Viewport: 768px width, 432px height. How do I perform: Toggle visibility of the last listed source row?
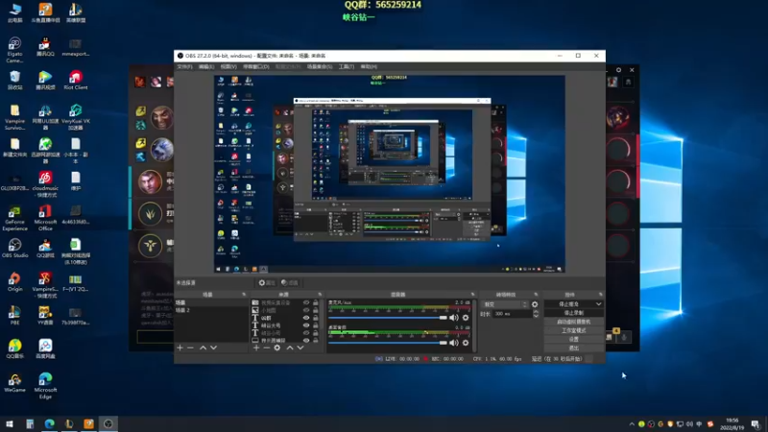tap(306, 340)
